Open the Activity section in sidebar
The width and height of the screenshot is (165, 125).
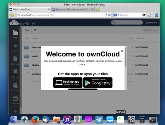pos(15,47)
